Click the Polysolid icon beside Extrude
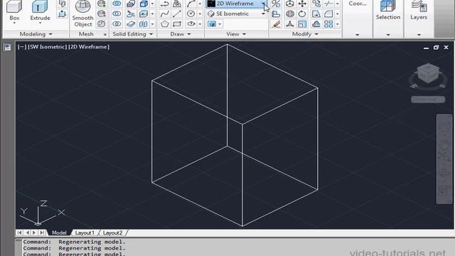Image resolution: width=455 pixels, height=256 pixels. 62,4
